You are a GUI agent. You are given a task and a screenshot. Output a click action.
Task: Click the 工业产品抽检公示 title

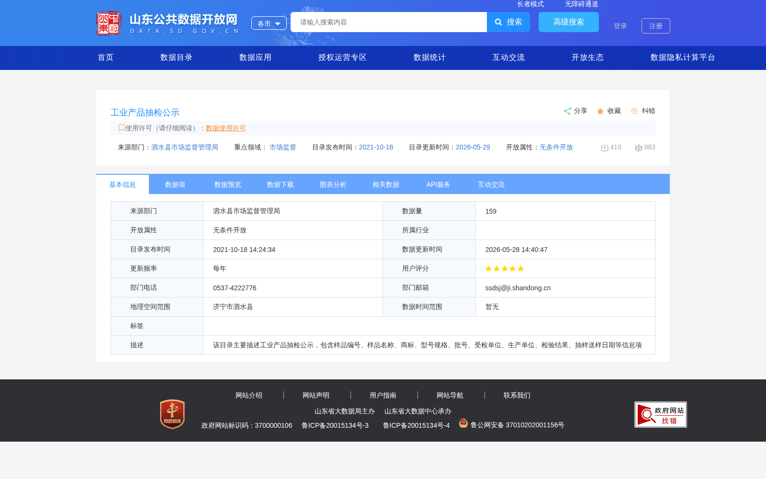145,113
